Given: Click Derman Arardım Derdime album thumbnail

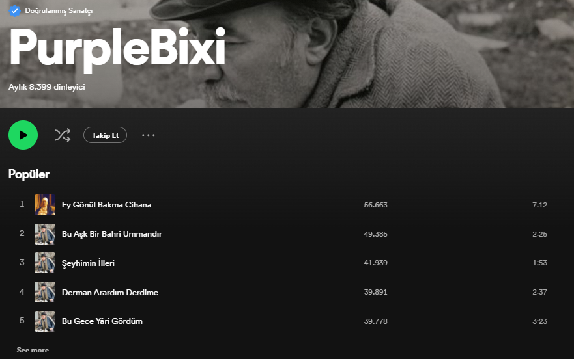Looking at the screenshot, I should tap(45, 292).
